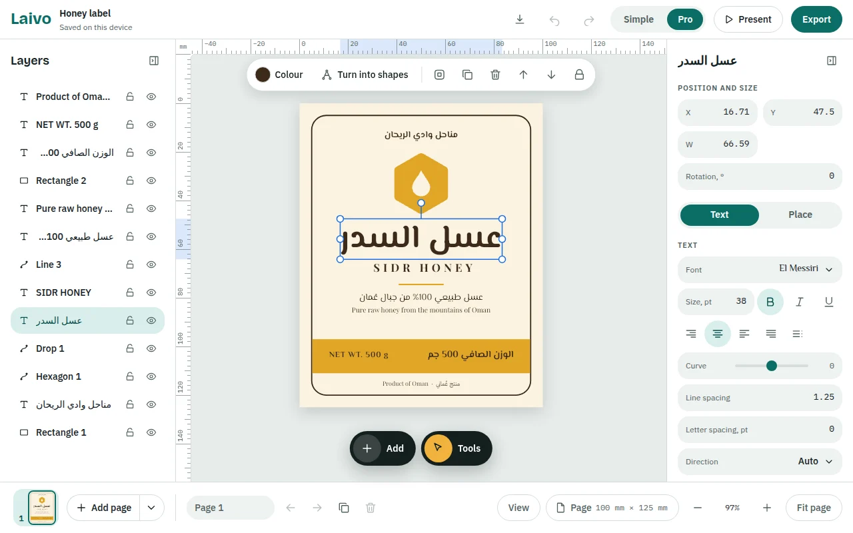Click the delete trash icon in floating toolbar
This screenshot has width=853, height=533.
click(495, 75)
